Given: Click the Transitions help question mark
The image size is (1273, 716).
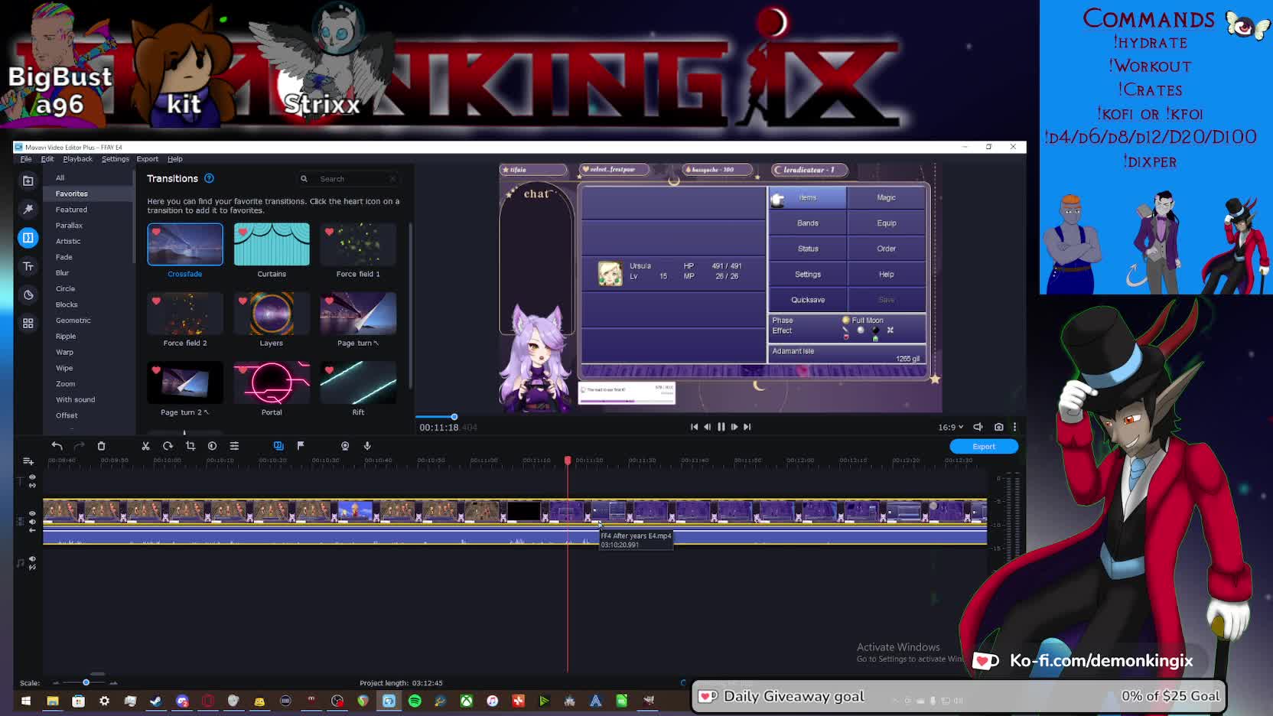Looking at the screenshot, I should pyautogui.click(x=209, y=178).
